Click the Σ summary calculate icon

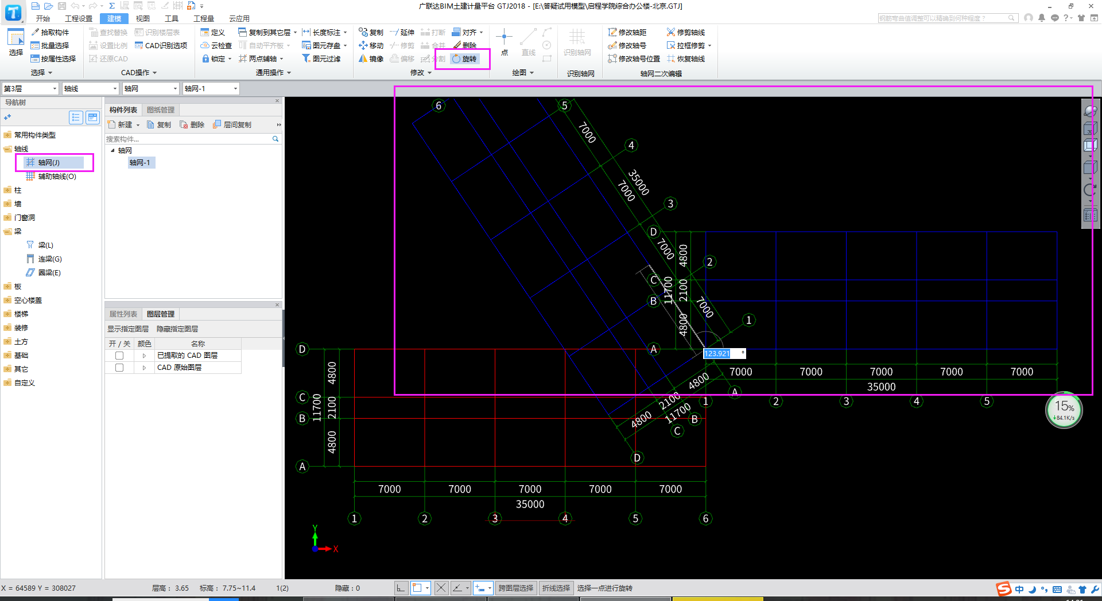[x=112, y=6]
